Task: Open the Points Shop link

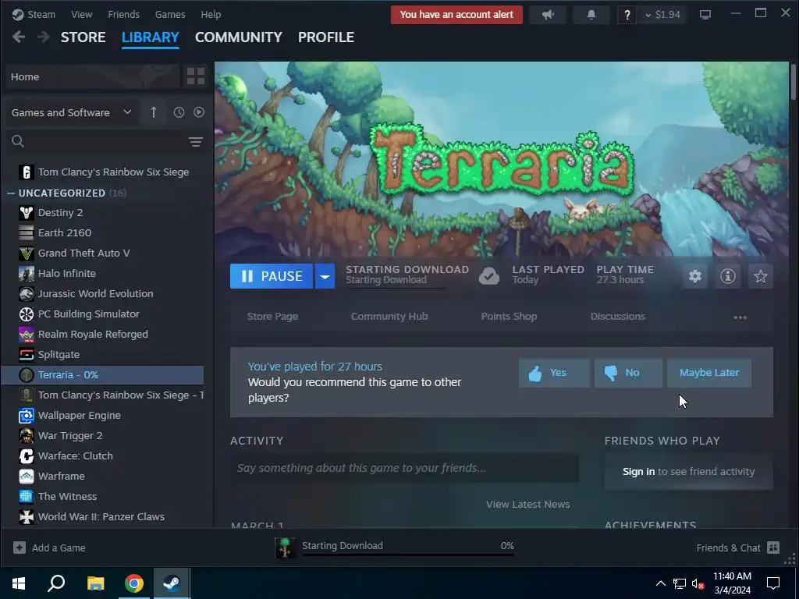Action: pyautogui.click(x=509, y=317)
